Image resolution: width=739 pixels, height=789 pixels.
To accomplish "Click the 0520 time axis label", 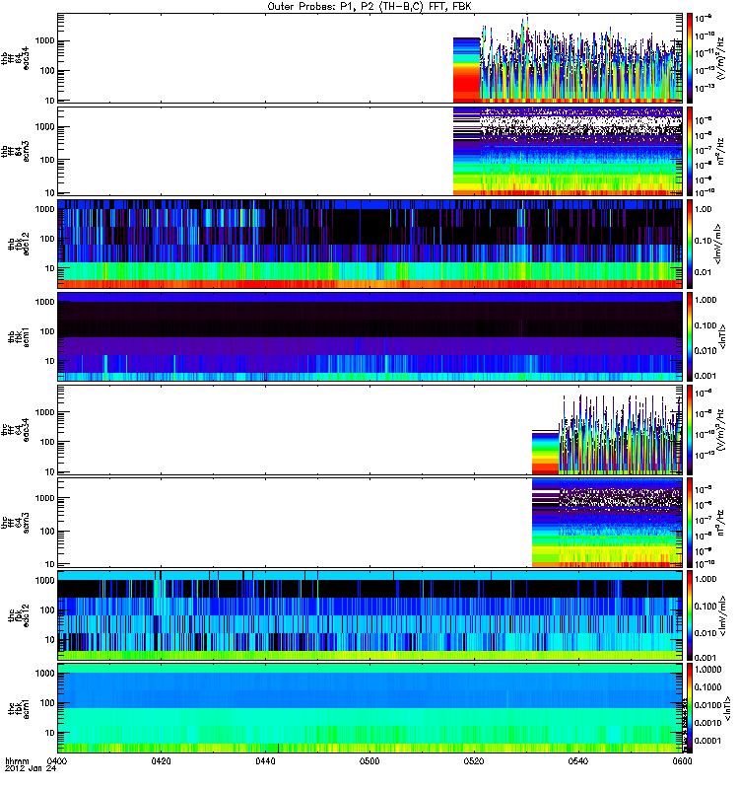I will 474,760.
